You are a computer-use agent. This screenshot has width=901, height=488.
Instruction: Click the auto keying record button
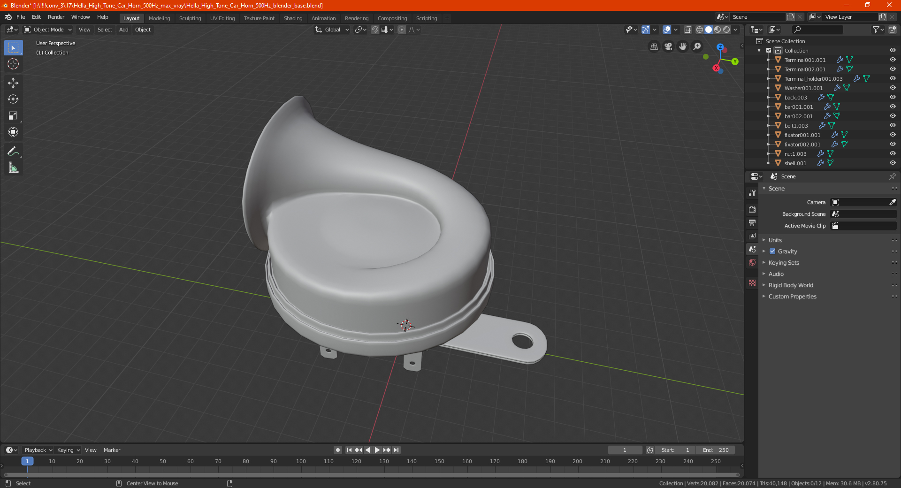coord(337,450)
